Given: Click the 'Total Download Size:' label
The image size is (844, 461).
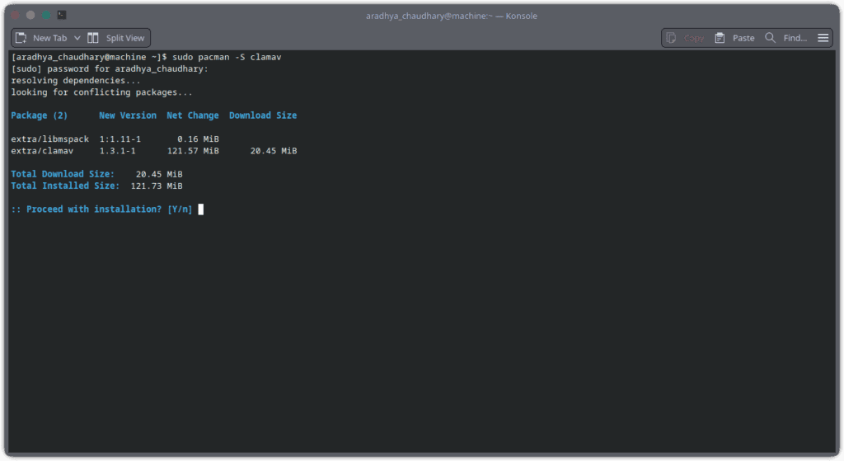Looking at the screenshot, I should [63, 175].
